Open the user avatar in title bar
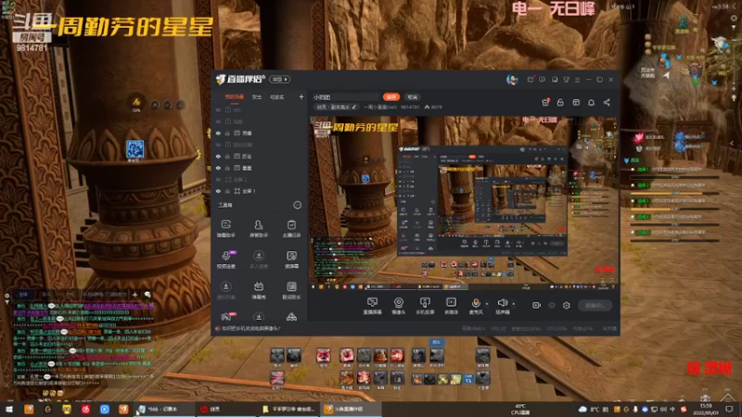Screen dimensions: 742x417 [512, 80]
